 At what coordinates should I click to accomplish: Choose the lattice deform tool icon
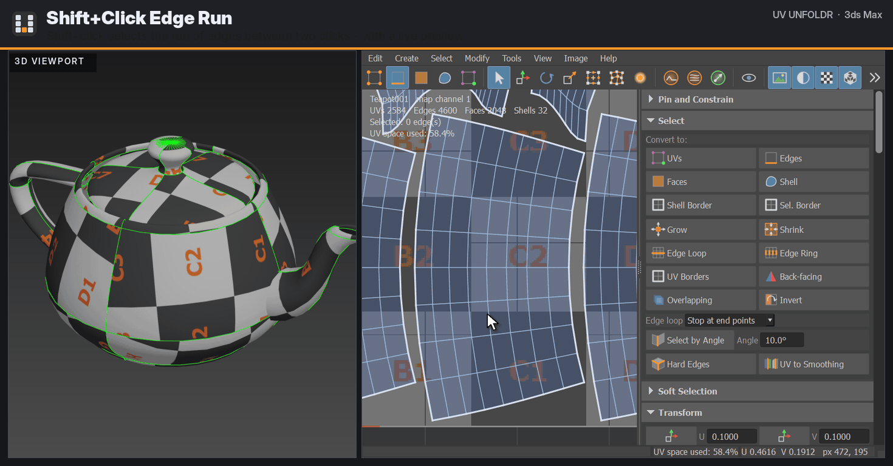pyautogui.click(x=617, y=78)
